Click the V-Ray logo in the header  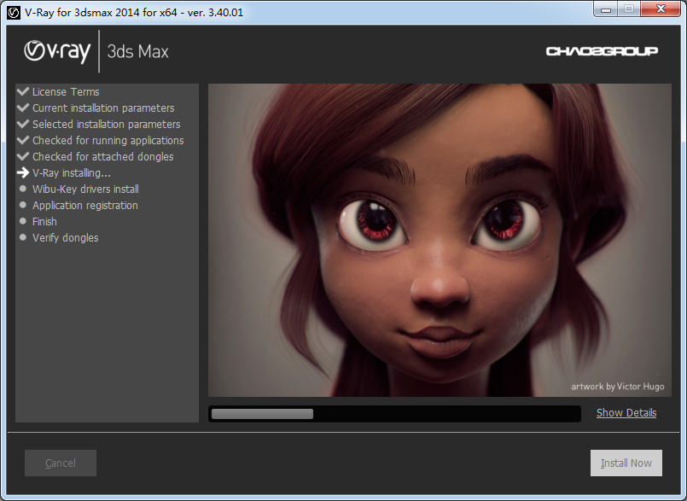tap(56, 51)
